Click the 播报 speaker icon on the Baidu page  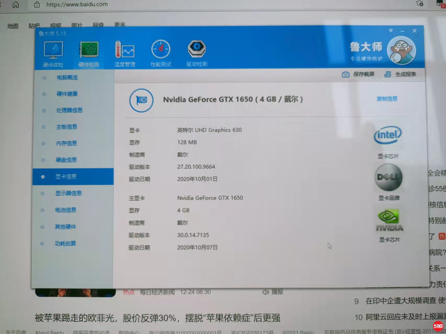(x=266, y=292)
